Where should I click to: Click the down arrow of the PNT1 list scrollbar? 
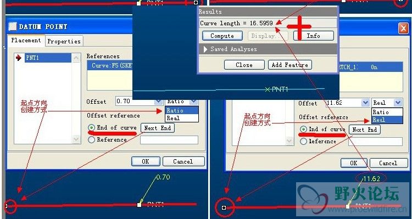click(76, 139)
